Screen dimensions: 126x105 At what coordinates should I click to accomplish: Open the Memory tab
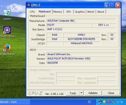(x=58, y=12)
